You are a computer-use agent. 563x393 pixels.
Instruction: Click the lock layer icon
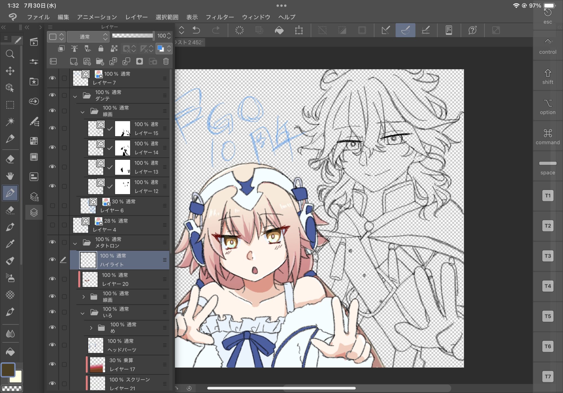coord(101,49)
